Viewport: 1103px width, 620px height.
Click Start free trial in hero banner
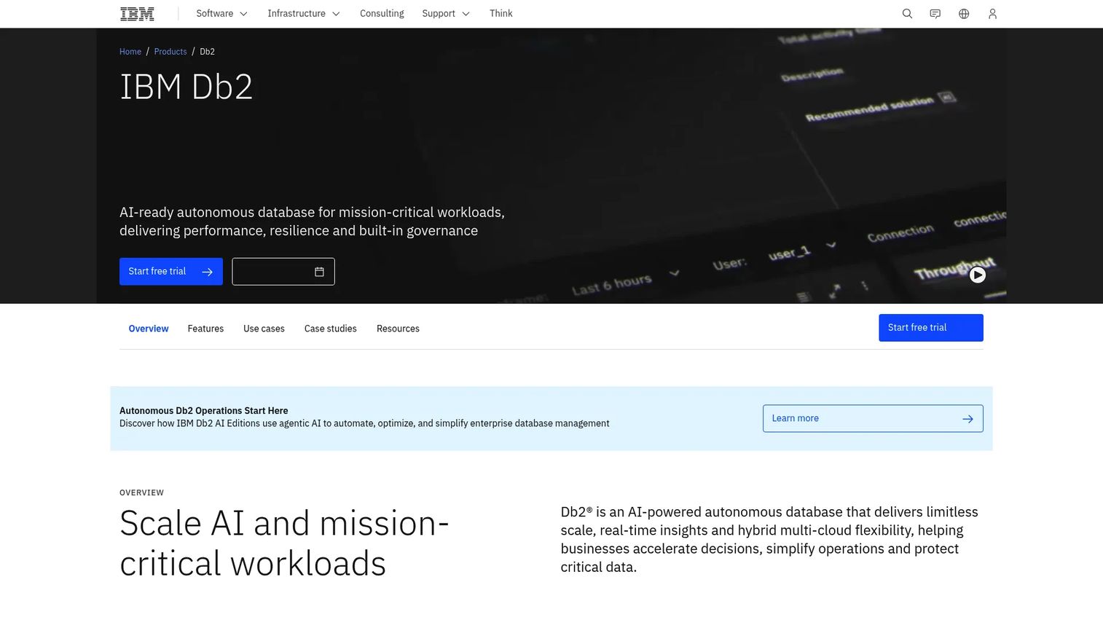(171, 272)
